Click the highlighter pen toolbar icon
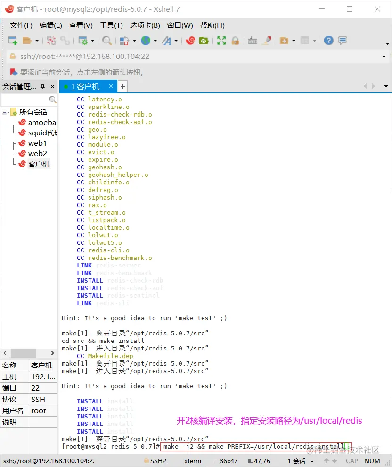Viewport: 392px width, 467px height. [267, 41]
